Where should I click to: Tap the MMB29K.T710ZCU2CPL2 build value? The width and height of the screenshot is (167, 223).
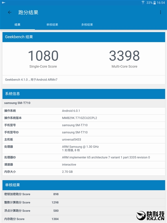click(80, 118)
